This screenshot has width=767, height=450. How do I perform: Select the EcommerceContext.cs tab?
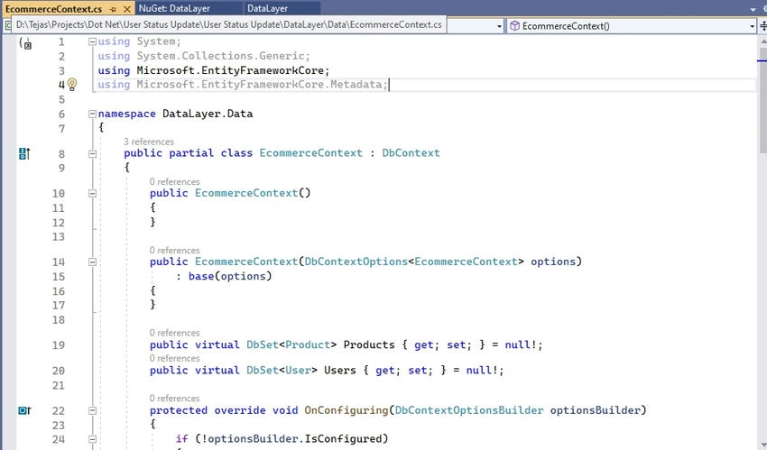(54, 9)
